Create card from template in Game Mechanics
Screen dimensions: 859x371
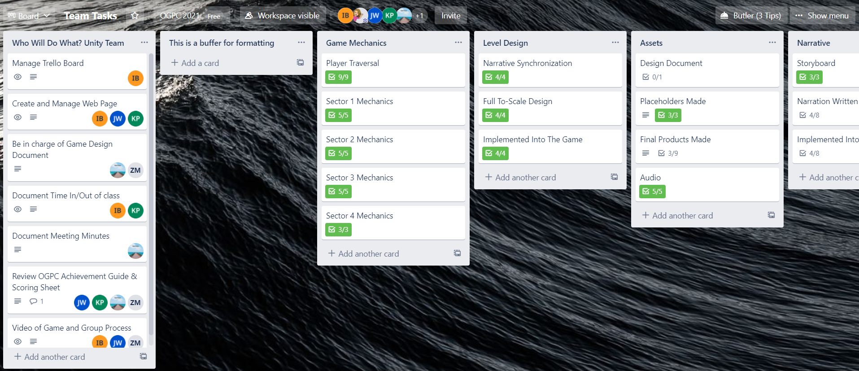tap(457, 253)
